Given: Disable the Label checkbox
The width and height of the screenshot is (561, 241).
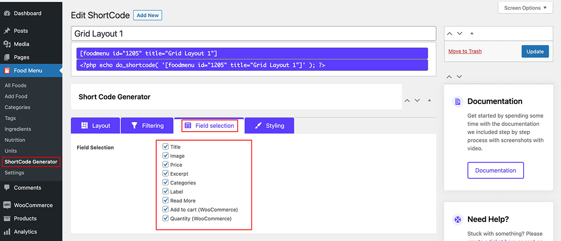Looking at the screenshot, I should coord(165,191).
